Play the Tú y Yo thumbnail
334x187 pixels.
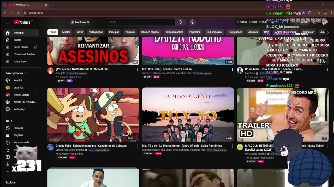point(188,115)
